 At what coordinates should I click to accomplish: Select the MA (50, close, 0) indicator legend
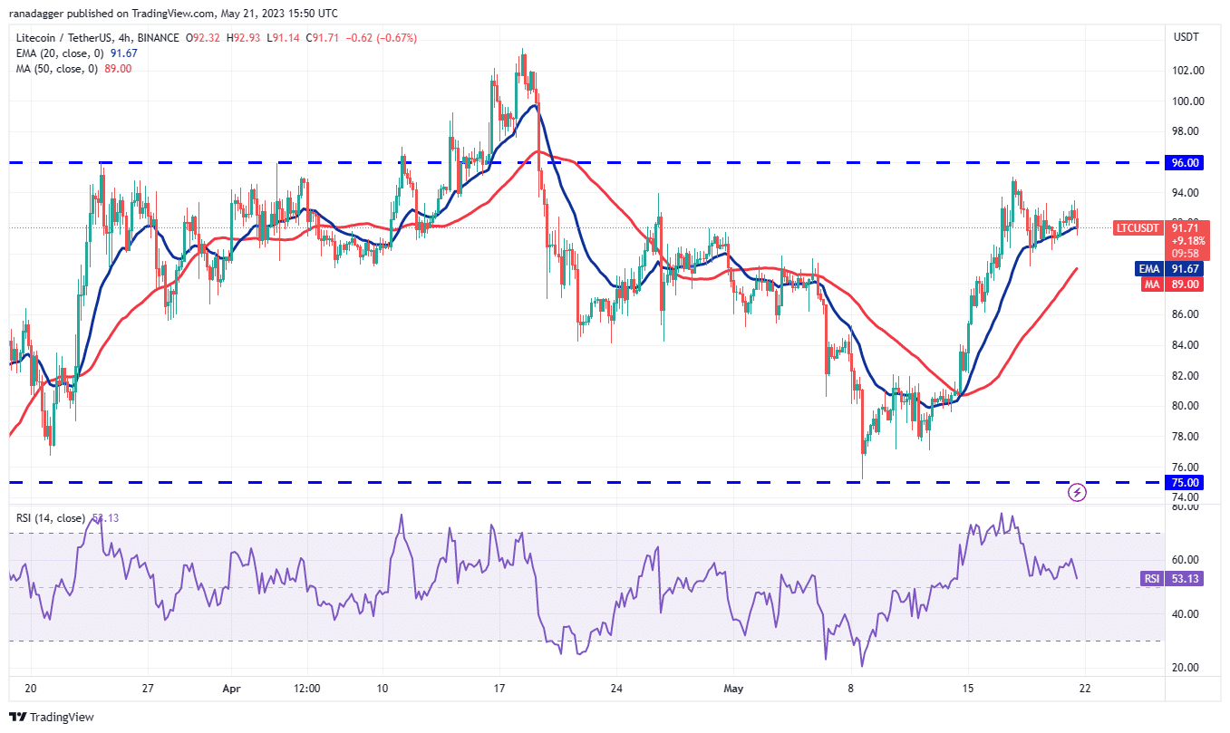click(x=59, y=69)
